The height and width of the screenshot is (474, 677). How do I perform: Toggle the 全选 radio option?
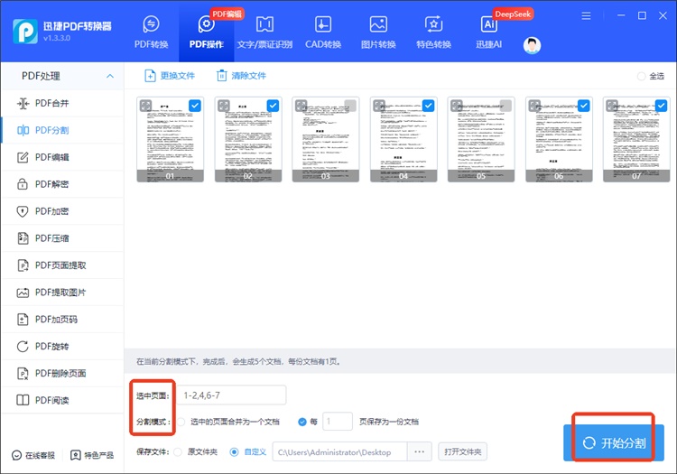coord(642,76)
